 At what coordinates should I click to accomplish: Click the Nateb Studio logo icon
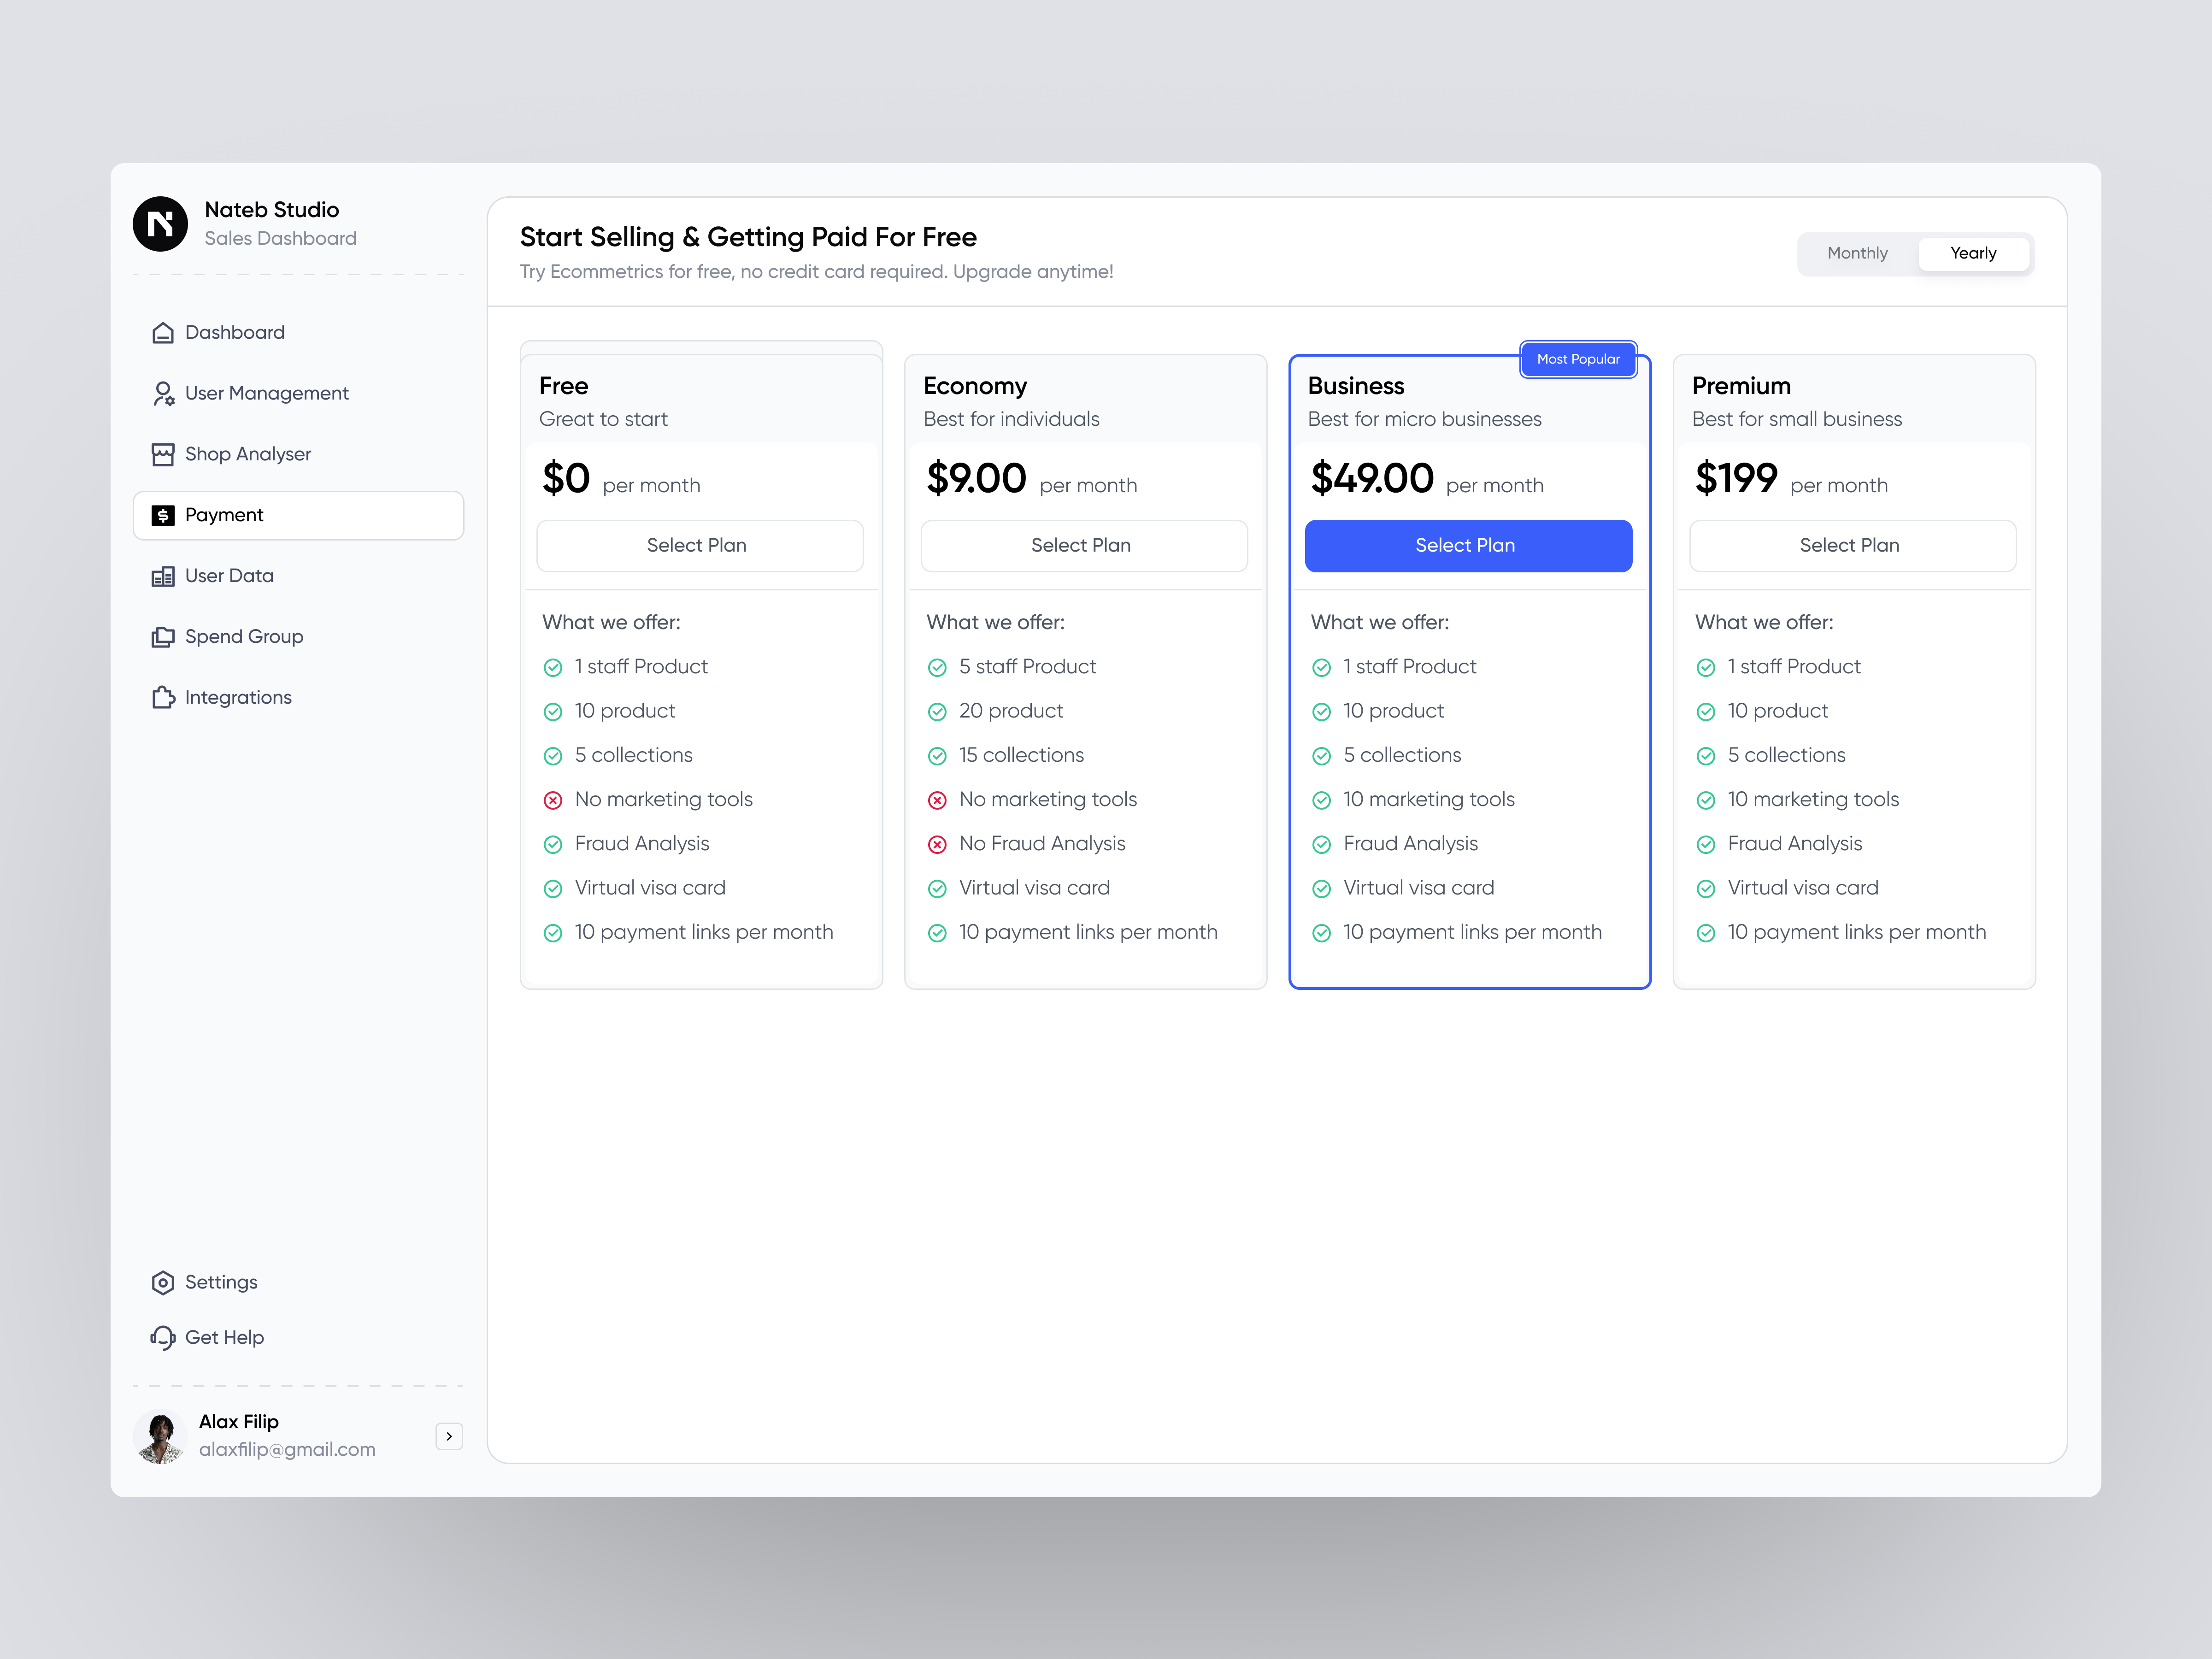pyautogui.click(x=160, y=223)
